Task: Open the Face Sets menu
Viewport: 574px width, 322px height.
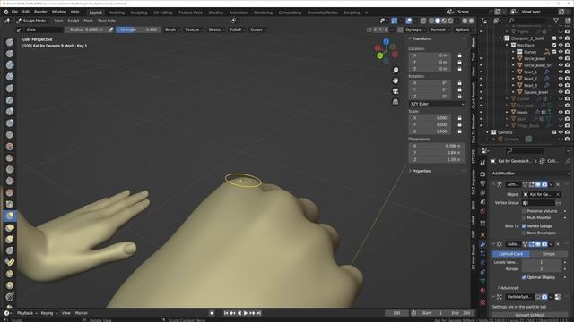Action: 107,21
